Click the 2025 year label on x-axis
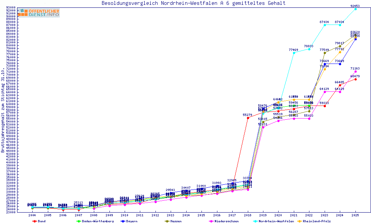The width and height of the screenshot is (371, 223). coord(355,215)
